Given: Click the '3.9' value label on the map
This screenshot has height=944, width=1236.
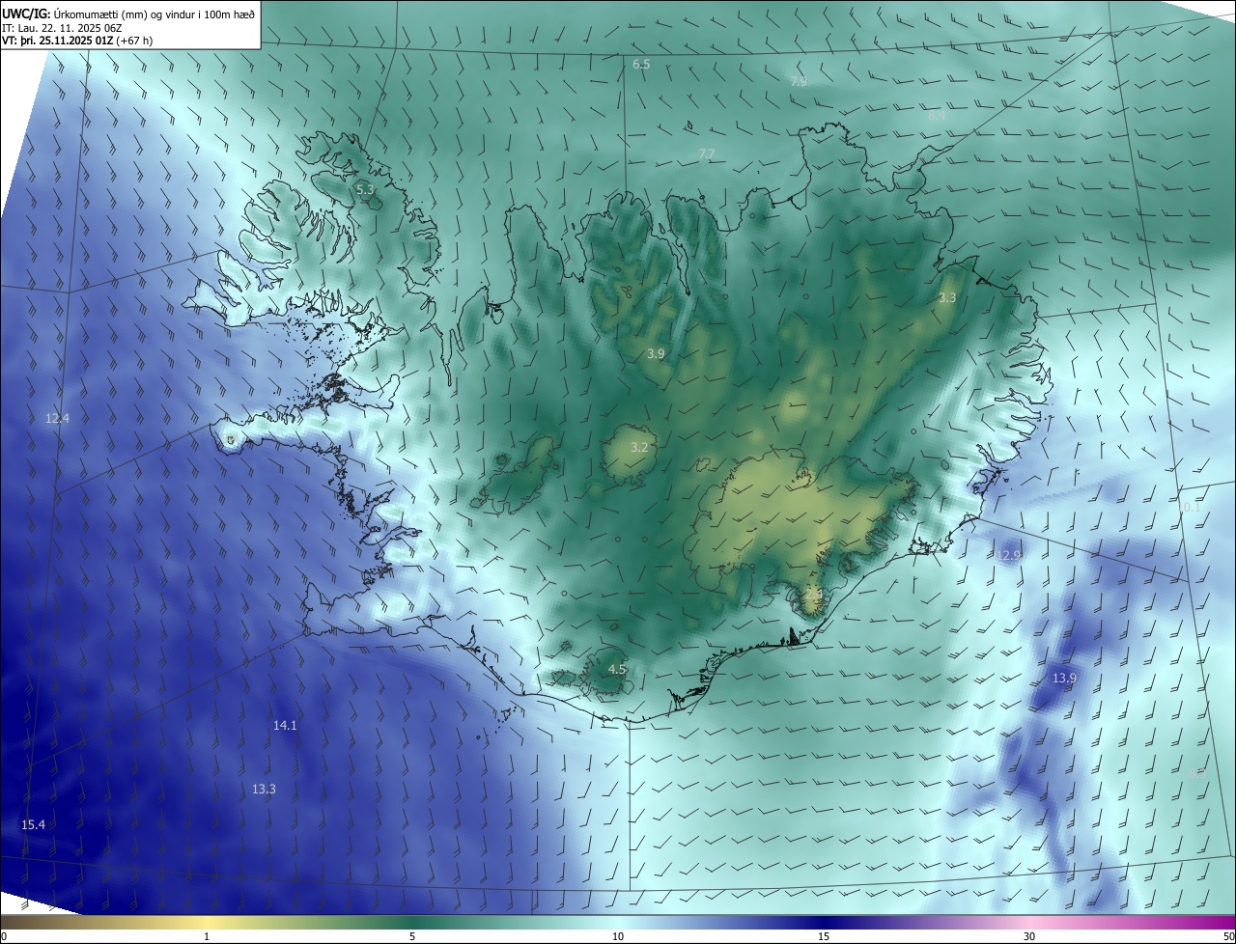Looking at the screenshot, I should click(x=656, y=354).
